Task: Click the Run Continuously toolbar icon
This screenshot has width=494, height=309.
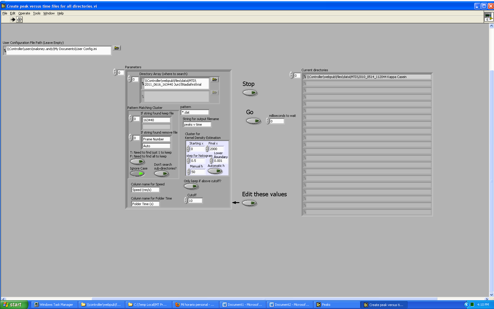Action: [x=19, y=19]
